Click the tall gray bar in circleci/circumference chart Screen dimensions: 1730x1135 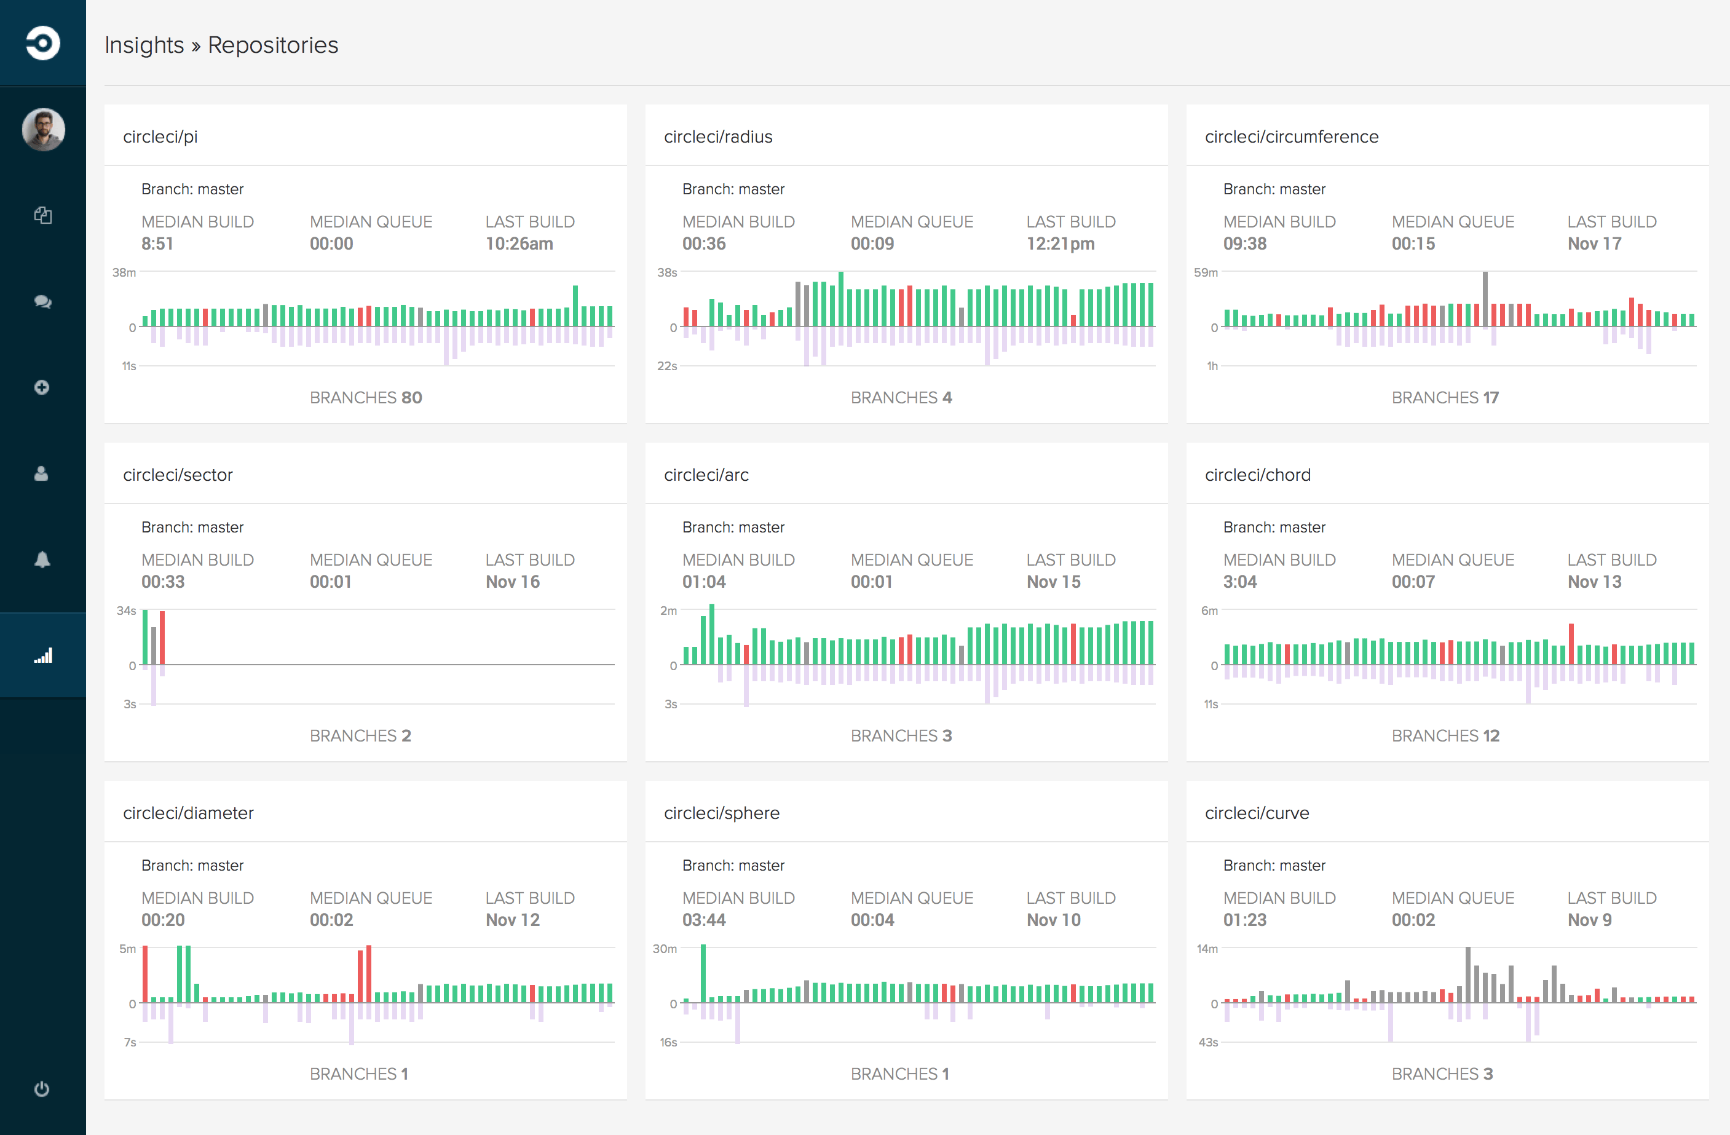point(1485,299)
